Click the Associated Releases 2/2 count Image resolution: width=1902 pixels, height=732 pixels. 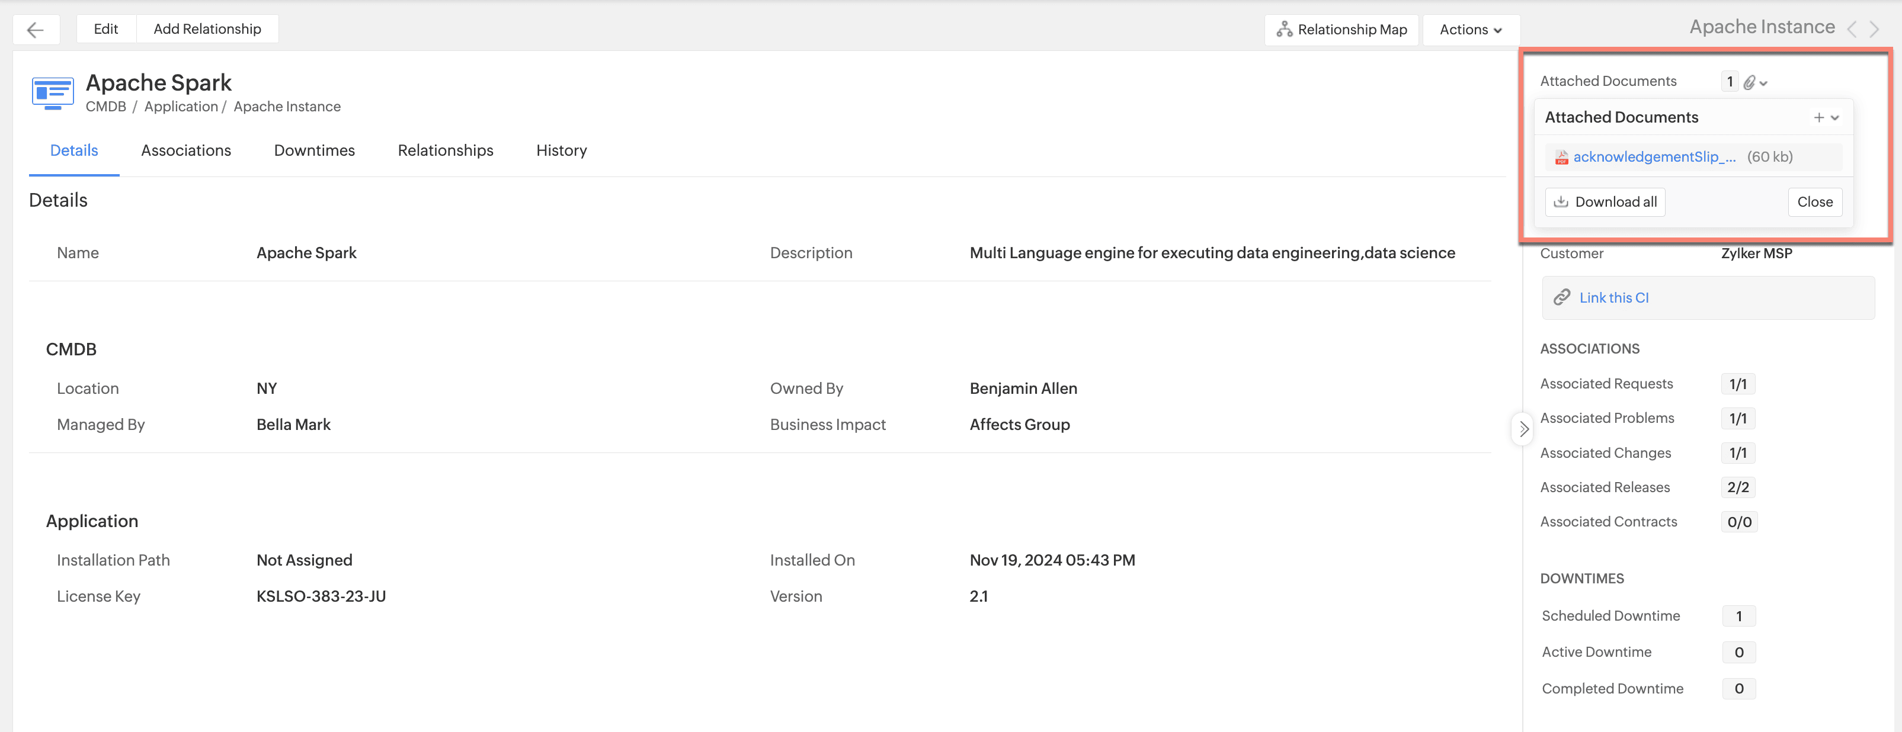pos(1738,488)
